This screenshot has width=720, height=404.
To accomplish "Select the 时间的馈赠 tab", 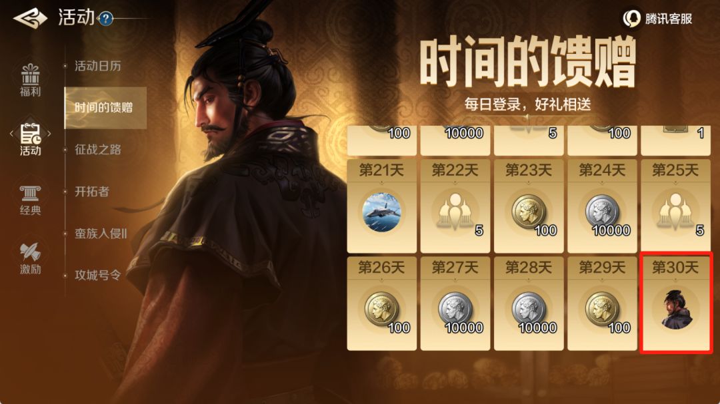I will (x=105, y=108).
